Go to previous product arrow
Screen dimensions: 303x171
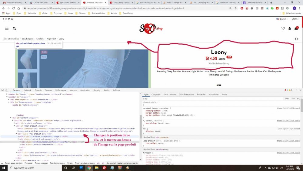coord(295,39)
